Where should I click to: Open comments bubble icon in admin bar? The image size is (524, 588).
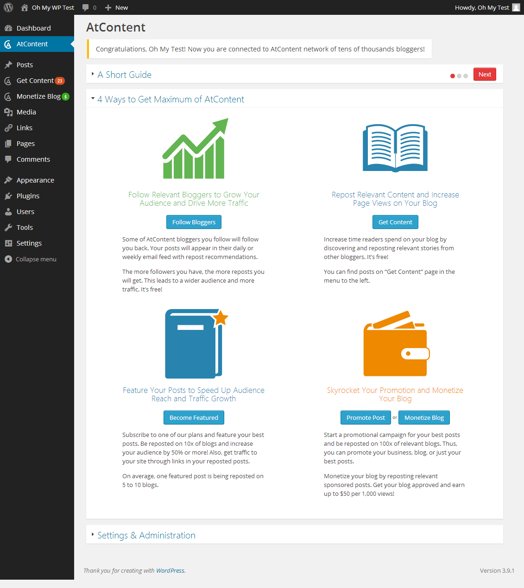pyautogui.click(x=85, y=7)
